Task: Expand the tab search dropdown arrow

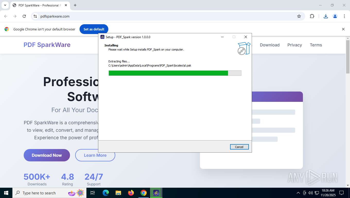Action: (5, 5)
